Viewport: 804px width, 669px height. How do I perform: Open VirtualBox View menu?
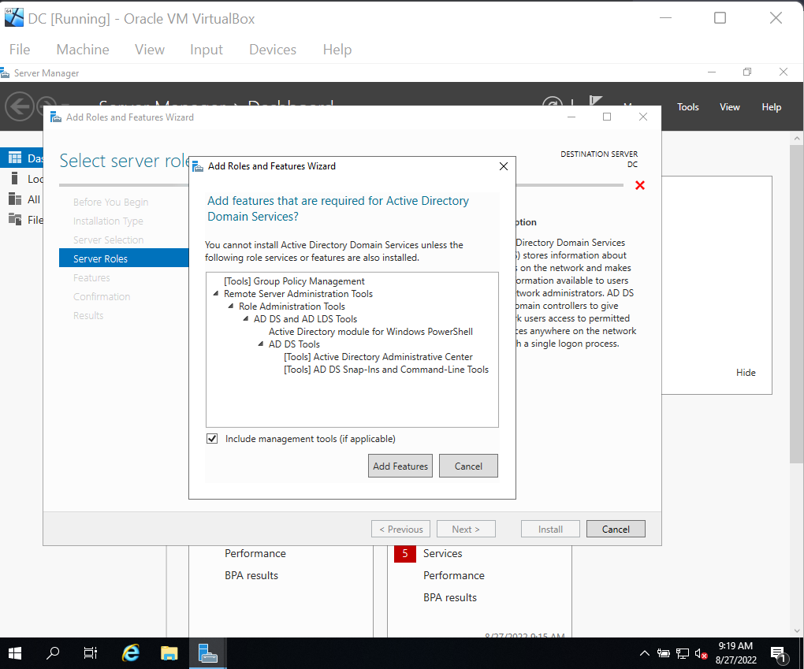tap(150, 50)
